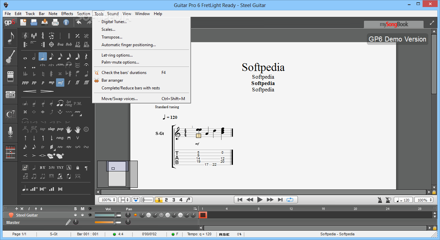Toggle the mf mezzo-forte dynamic
The height and width of the screenshot is (240, 440).
(60, 82)
